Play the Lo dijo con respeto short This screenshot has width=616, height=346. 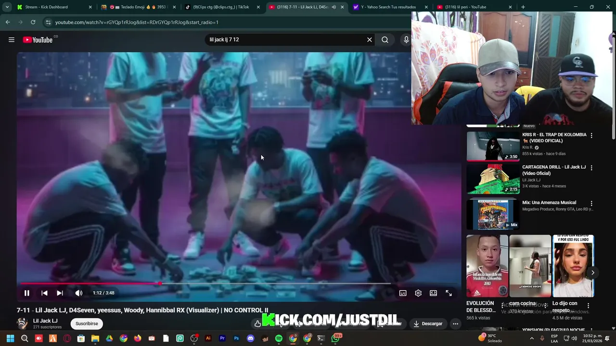(573, 266)
